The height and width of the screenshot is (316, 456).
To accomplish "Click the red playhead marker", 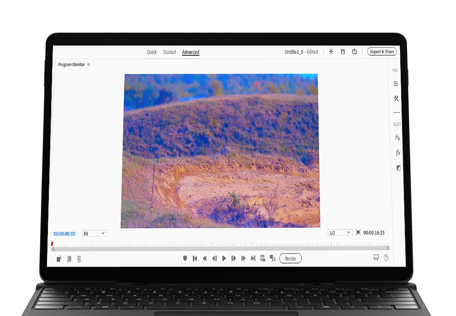I will pos(52,244).
